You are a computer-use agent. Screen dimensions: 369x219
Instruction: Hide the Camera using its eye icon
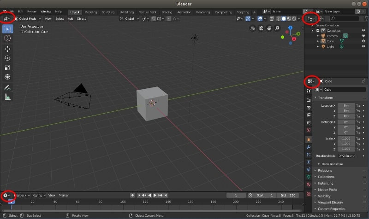(363, 35)
